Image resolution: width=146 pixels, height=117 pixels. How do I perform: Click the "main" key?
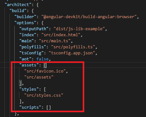point(26,41)
